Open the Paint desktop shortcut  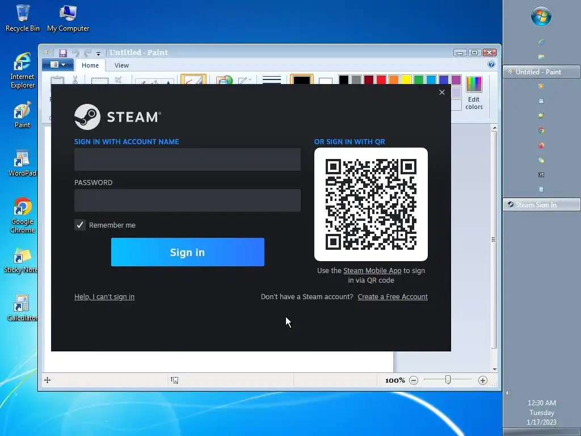[x=22, y=115]
